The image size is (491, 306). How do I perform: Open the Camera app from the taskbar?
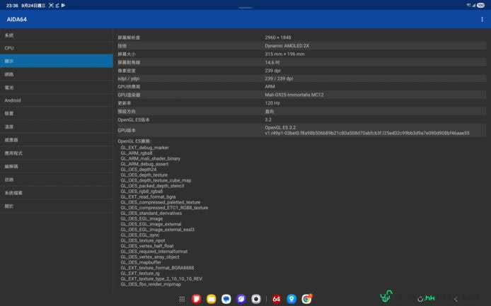click(256, 299)
